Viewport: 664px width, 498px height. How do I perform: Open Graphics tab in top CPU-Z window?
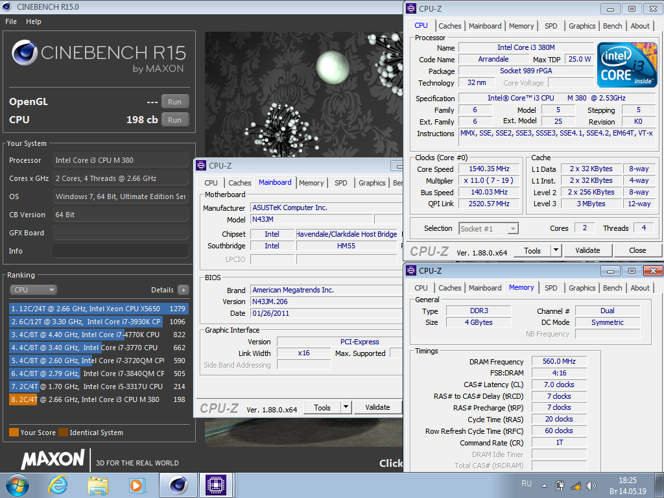point(582,26)
